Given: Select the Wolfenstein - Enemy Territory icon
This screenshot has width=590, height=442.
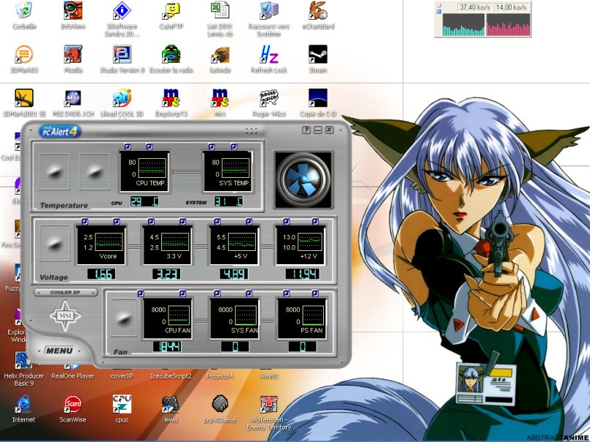Looking at the screenshot, I should coord(269,404).
